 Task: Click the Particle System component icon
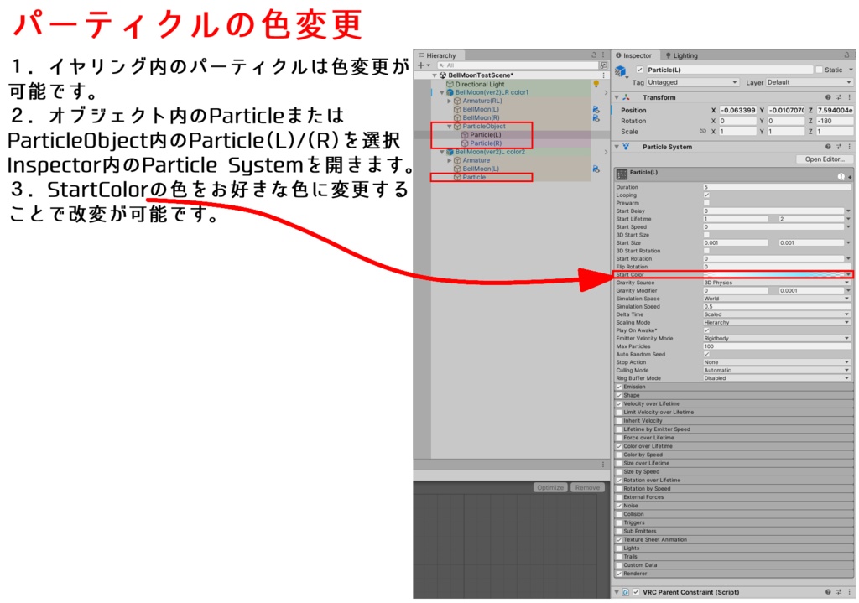coord(625,146)
